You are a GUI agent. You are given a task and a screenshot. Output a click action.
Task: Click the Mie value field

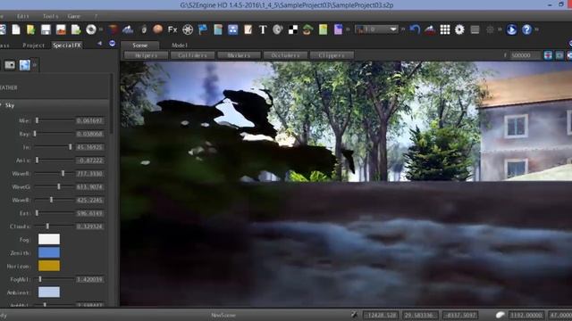89,120
